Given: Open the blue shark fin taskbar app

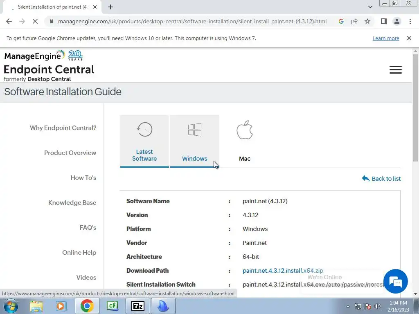Looking at the screenshot, I should (163, 306).
